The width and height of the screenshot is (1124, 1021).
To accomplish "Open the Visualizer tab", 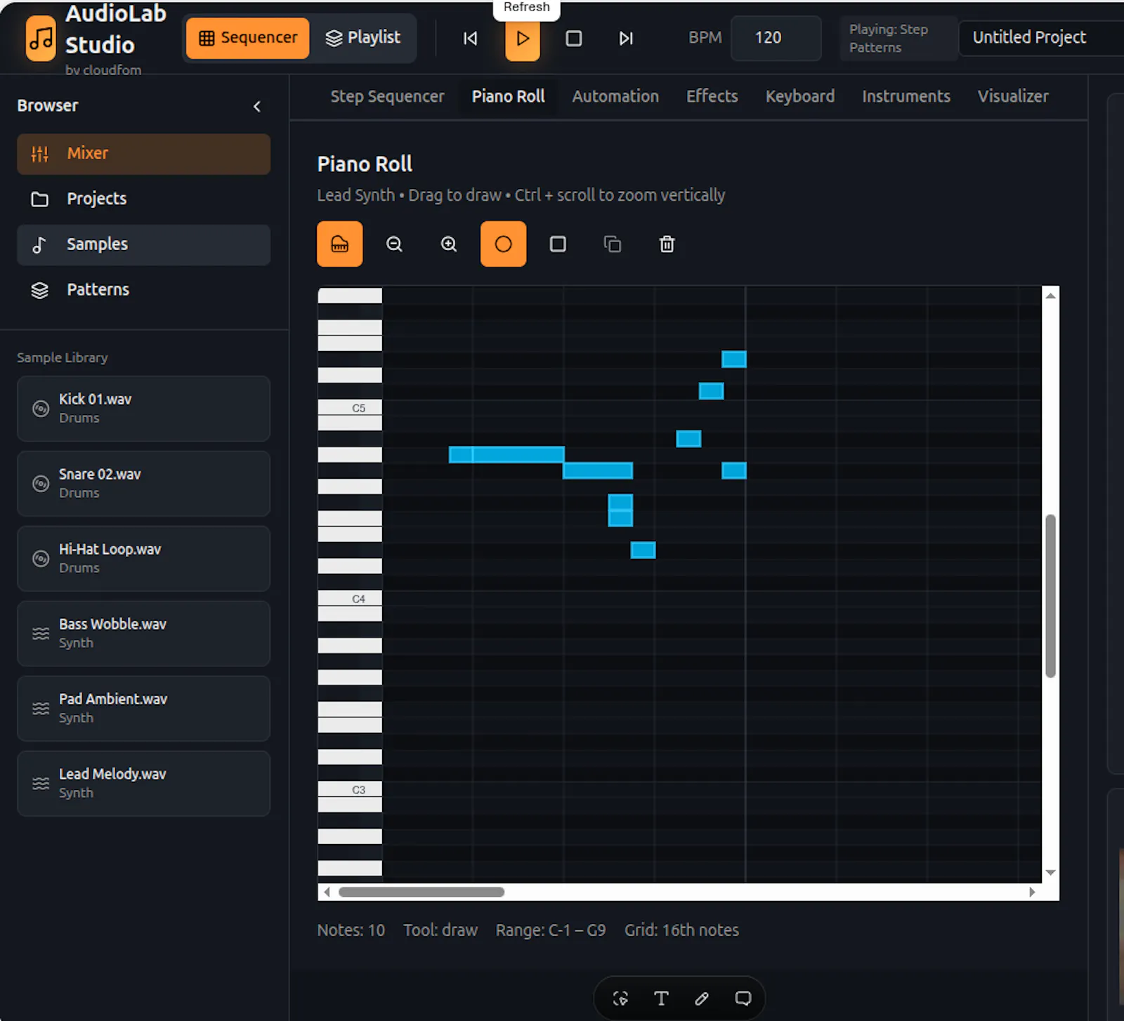I will [x=1013, y=96].
